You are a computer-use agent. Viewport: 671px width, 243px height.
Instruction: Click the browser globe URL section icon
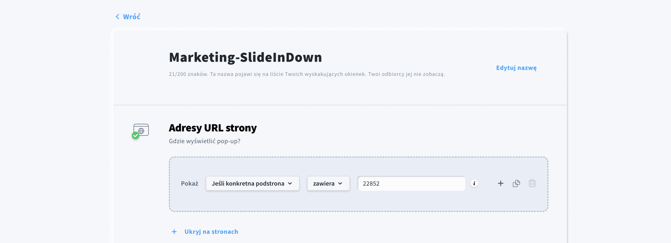(142, 130)
